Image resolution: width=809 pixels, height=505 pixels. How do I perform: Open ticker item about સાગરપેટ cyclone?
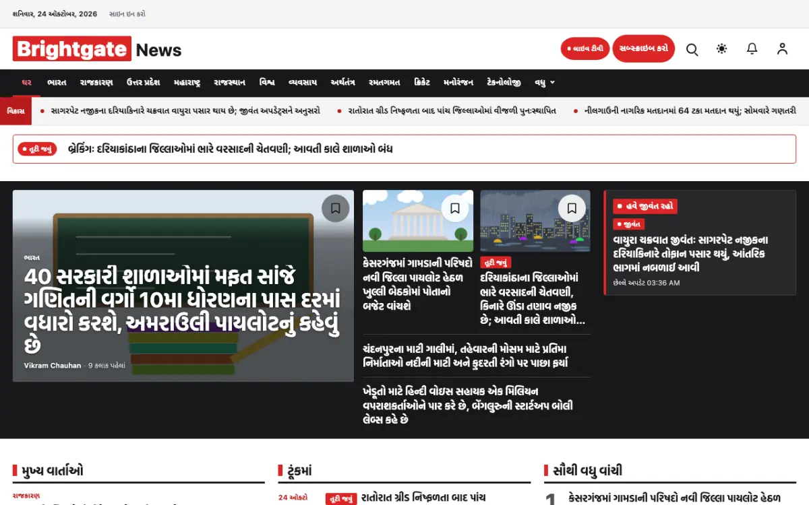(x=185, y=110)
